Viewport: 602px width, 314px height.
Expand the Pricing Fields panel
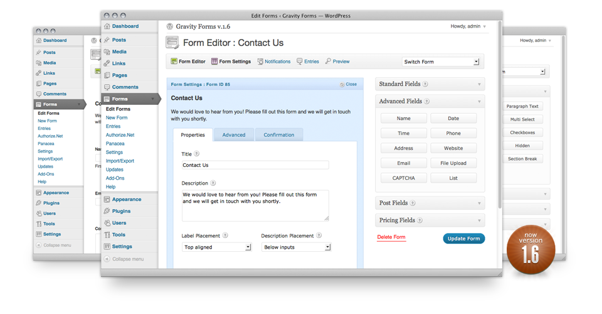(x=430, y=220)
